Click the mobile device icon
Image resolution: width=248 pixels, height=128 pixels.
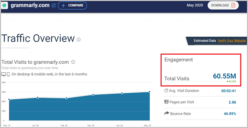(9, 74)
